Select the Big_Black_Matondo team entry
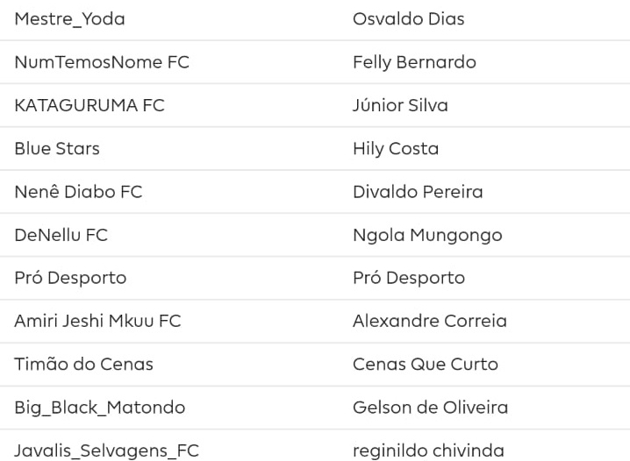The height and width of the screenshot is (461, 630). click(x=100, y=408)
